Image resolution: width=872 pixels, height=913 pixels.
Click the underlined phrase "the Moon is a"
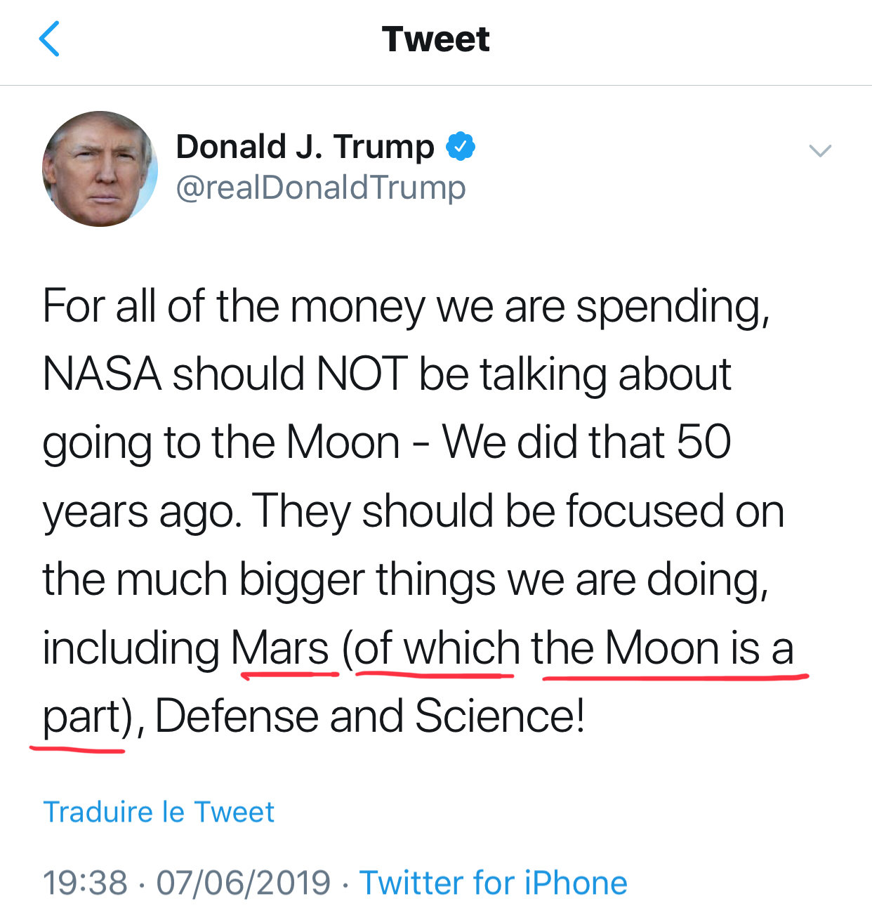coord(662,648)
